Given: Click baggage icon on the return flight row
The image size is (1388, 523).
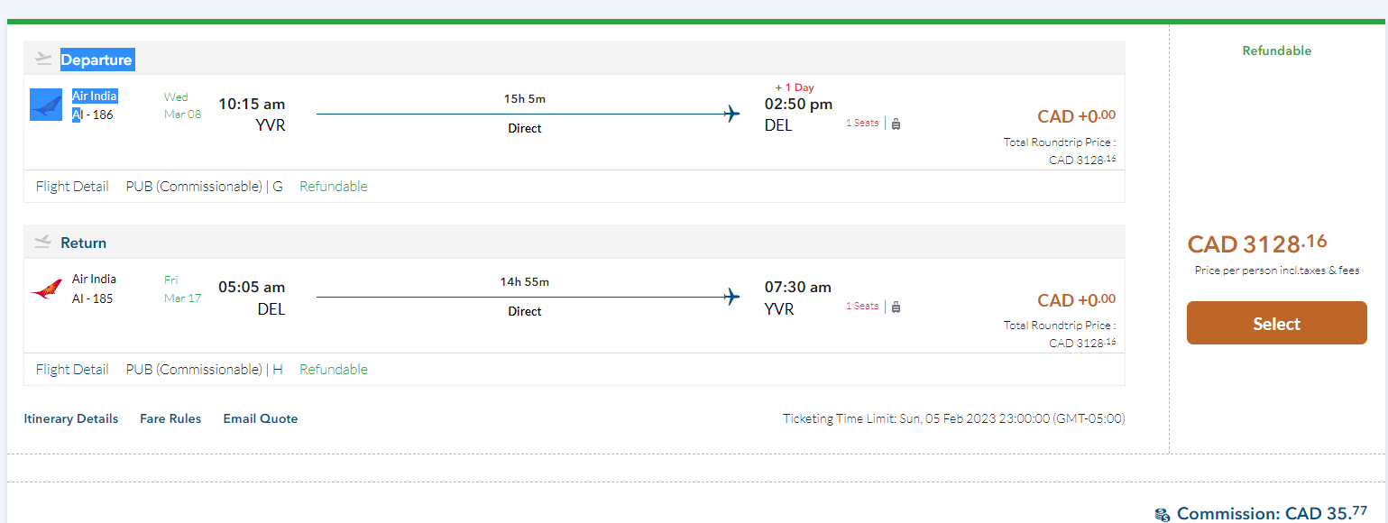Looking at the screenshot, I should pyautogui.click(x=896, y=307).
